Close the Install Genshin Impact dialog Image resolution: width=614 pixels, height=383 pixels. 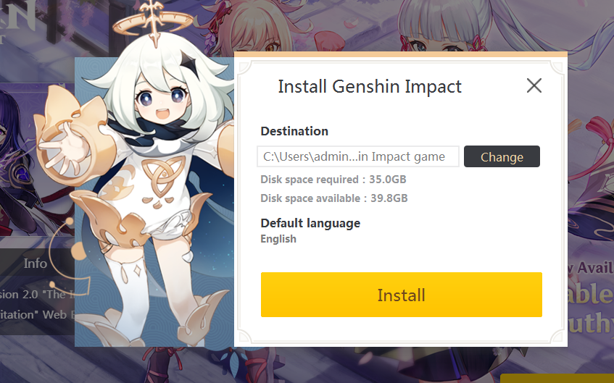click(534, 85)
